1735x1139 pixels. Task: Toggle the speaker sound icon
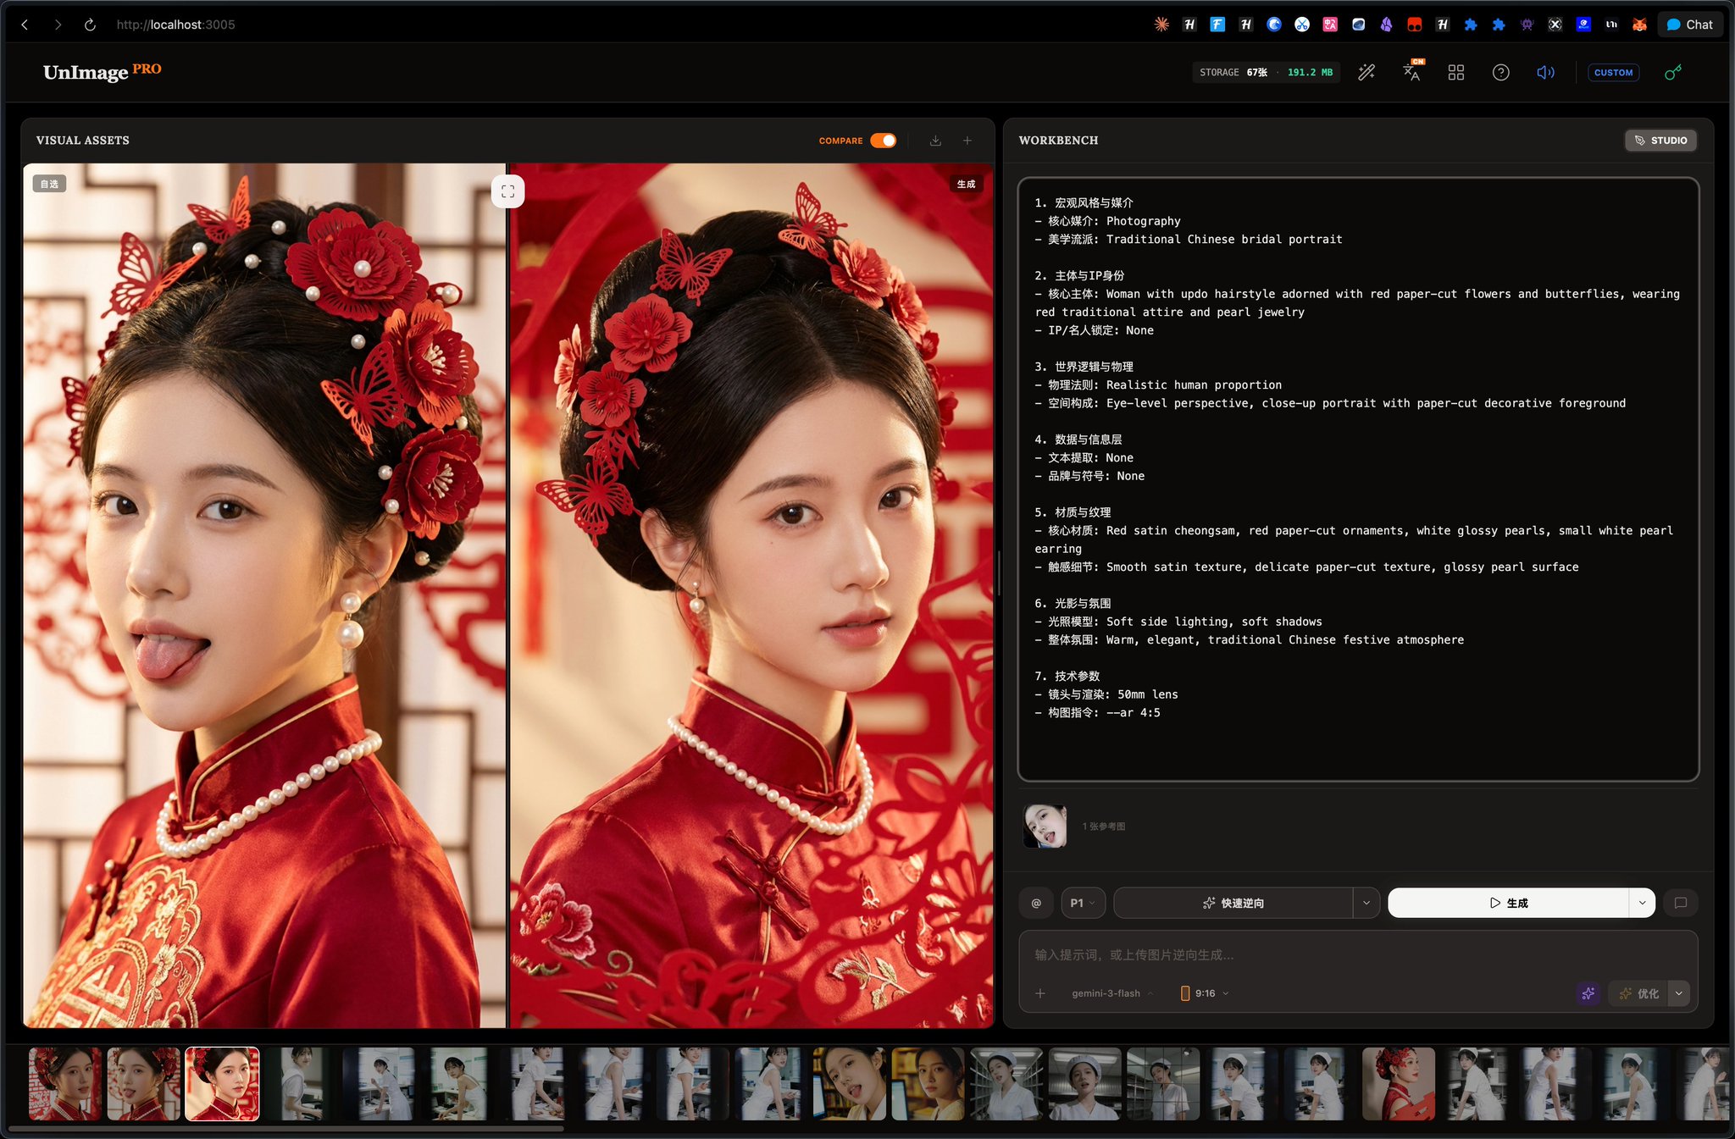tap(1545, 73)
